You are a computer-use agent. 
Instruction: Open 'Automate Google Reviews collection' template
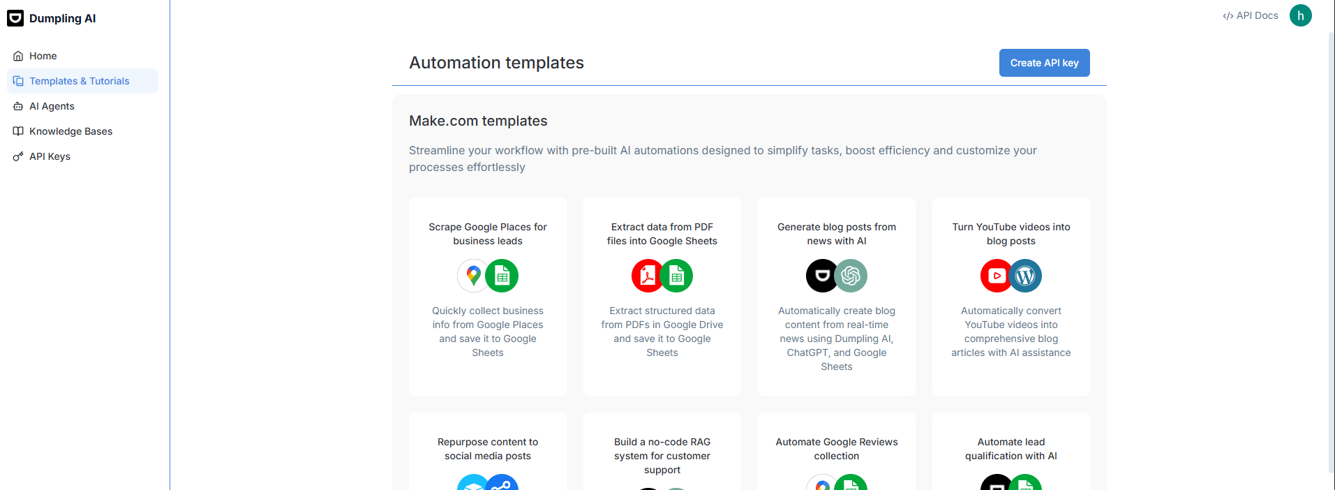pyautogui.click(x=837, y=451)
